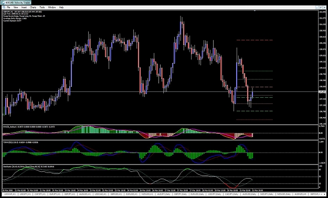Screen dimensions: 328x198
Task: Click the current price label on the price scale
Action: pos(322,91)
